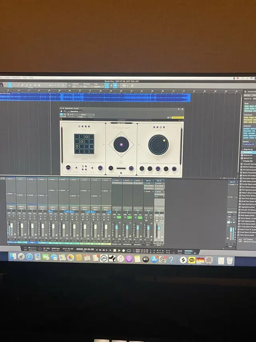The image size is (256, 342).
Task: Start playback with the yellow Play button
Action: click(x=119, y=251)
